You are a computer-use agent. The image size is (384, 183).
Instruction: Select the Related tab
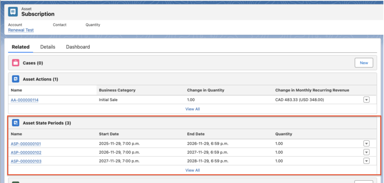21,47
